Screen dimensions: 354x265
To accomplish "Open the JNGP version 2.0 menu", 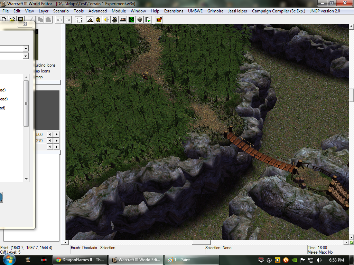I will 325,11.
